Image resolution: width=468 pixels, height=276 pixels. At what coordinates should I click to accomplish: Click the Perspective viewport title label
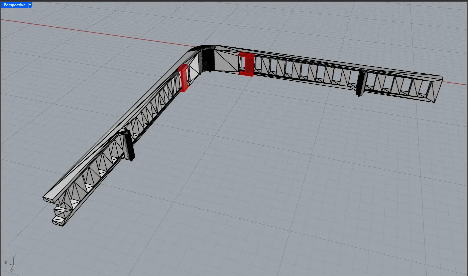15,5
